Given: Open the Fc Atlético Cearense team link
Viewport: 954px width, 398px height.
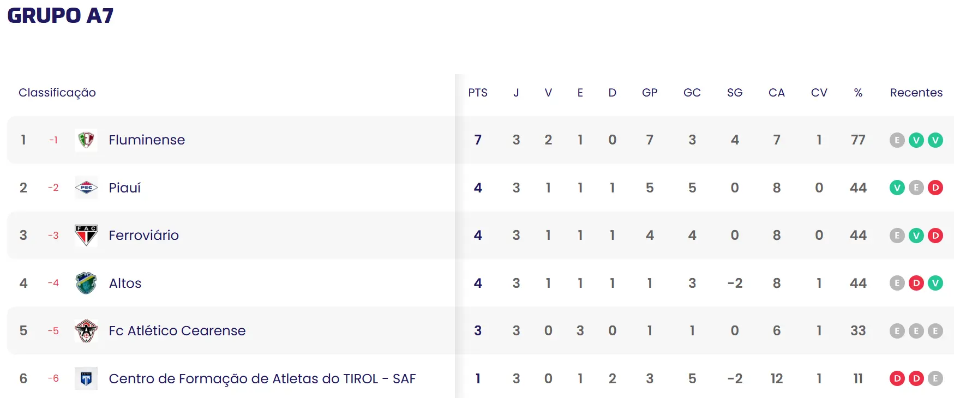Looking at the screenshot, I should (177, 331).
